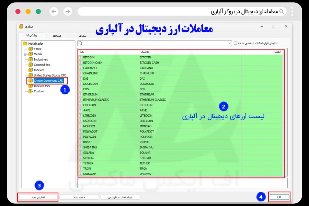Open the three-dot browser menu
This screenshot has width=309, height=206.
pyautogui.click(x=292, y=11)
